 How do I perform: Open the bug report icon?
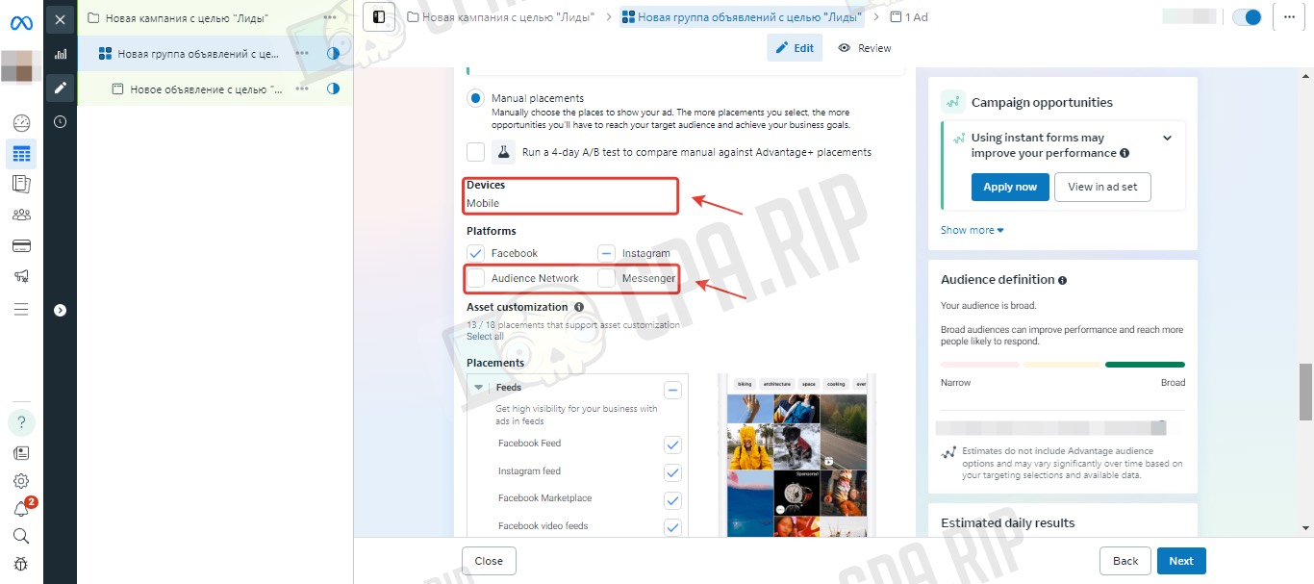pos(21,564)
